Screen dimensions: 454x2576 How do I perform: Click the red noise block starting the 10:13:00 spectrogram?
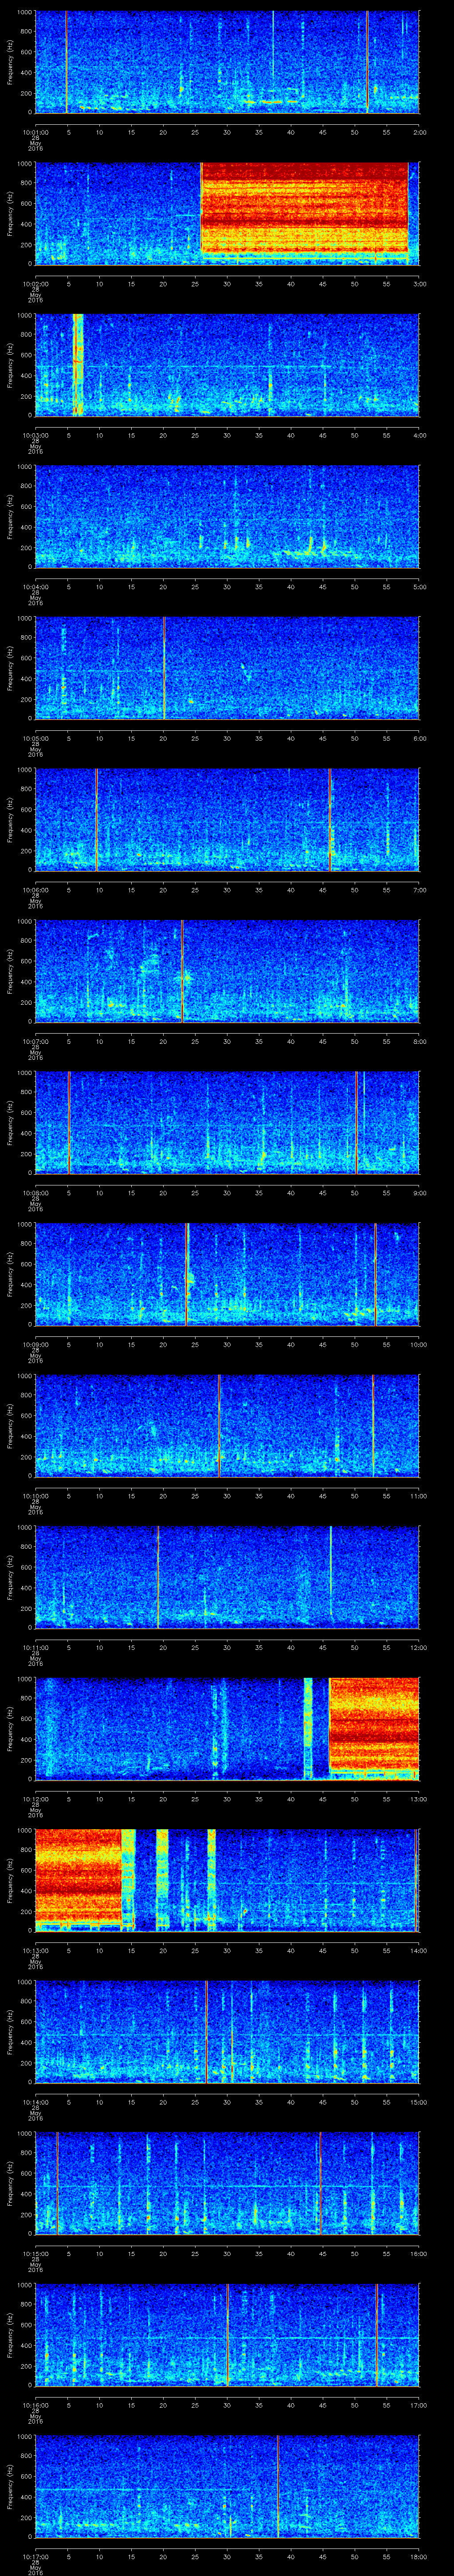tap(78, 1880)
